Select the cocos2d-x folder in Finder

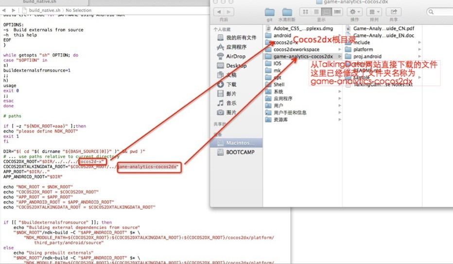tap(302, 42)
